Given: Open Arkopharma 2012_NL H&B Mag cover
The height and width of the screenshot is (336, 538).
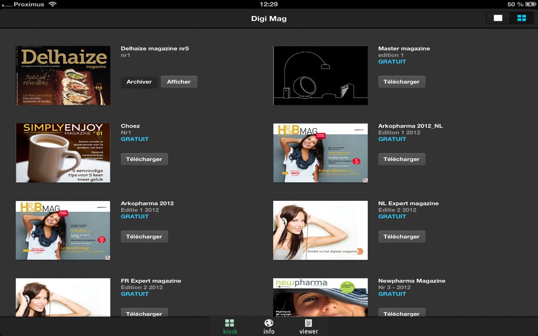Looking at the screenshot, I should (321, 153).
